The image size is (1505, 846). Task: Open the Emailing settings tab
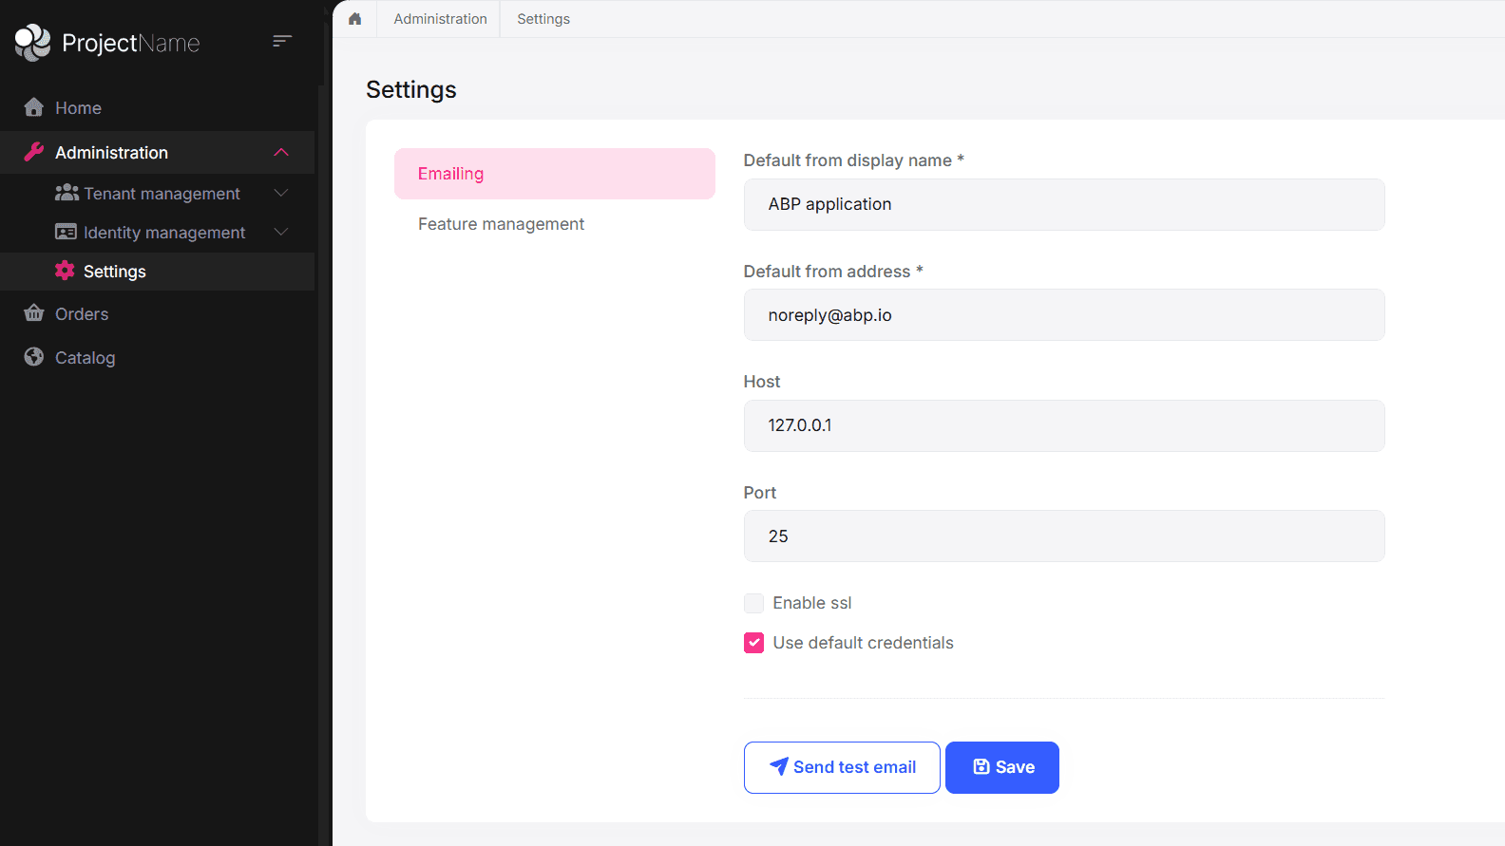(x=555, y=174)
